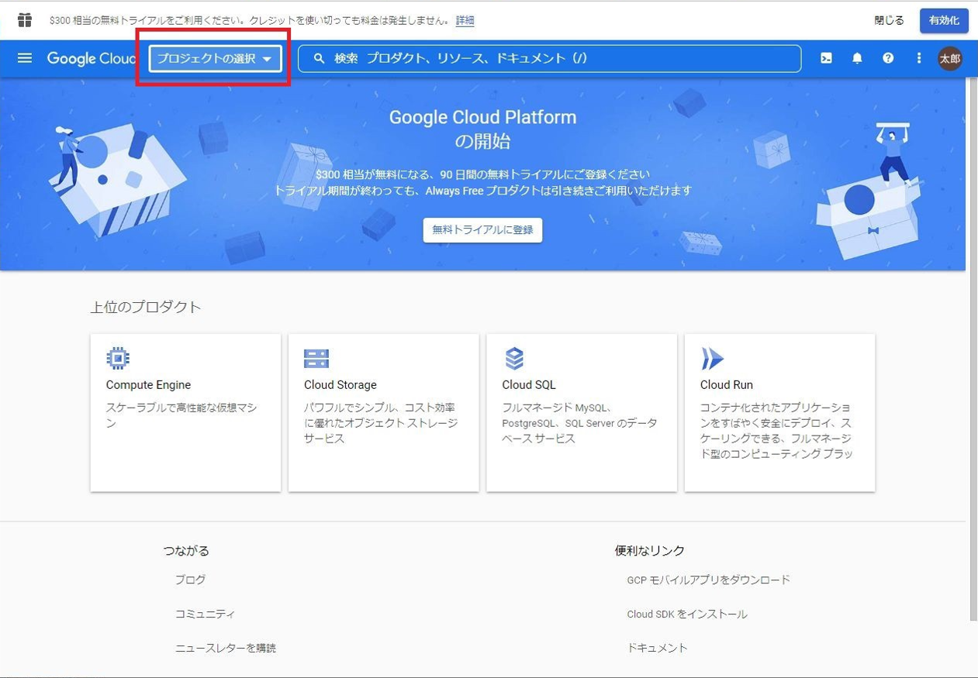The image size is (978, 678).
Task: Open the 詳細 link in the banner
Action: click(465, 21)
